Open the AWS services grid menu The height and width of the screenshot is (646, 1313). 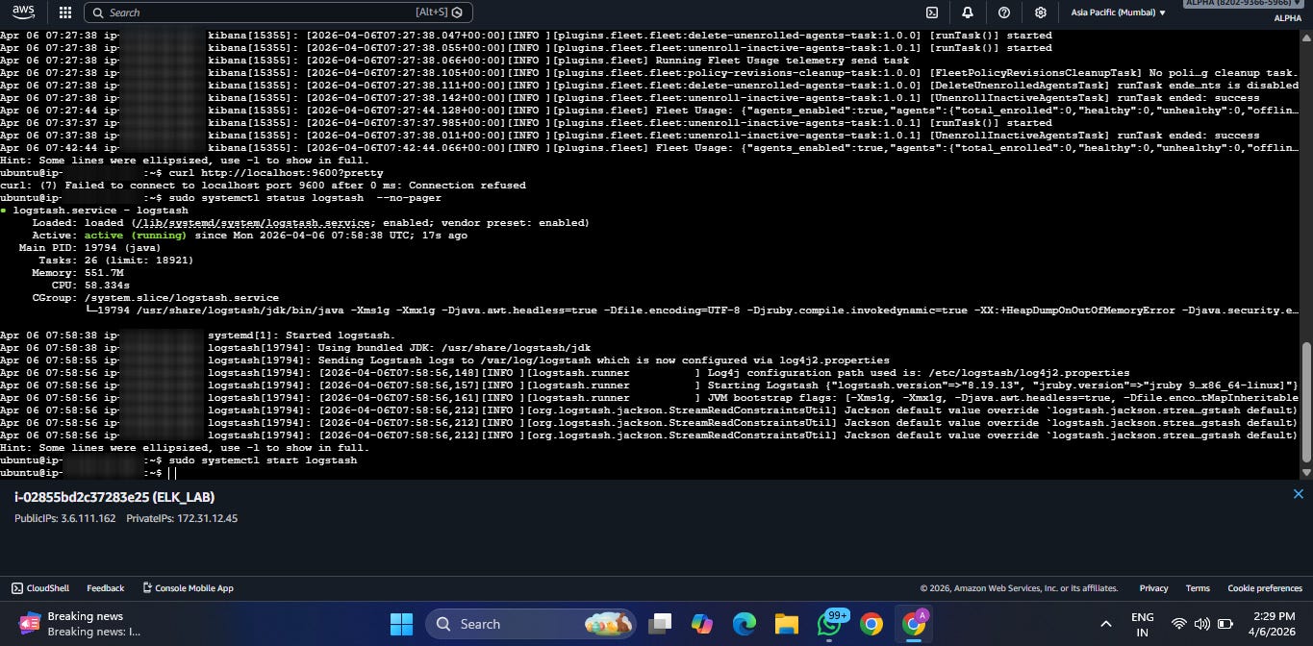64,12
